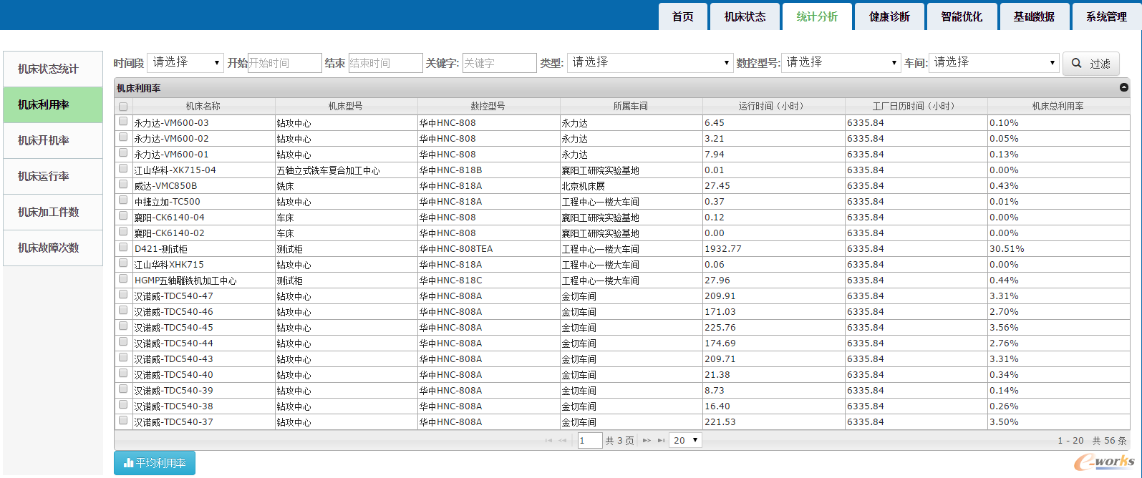Open the 基础数据 tab

coord(1034,16)
